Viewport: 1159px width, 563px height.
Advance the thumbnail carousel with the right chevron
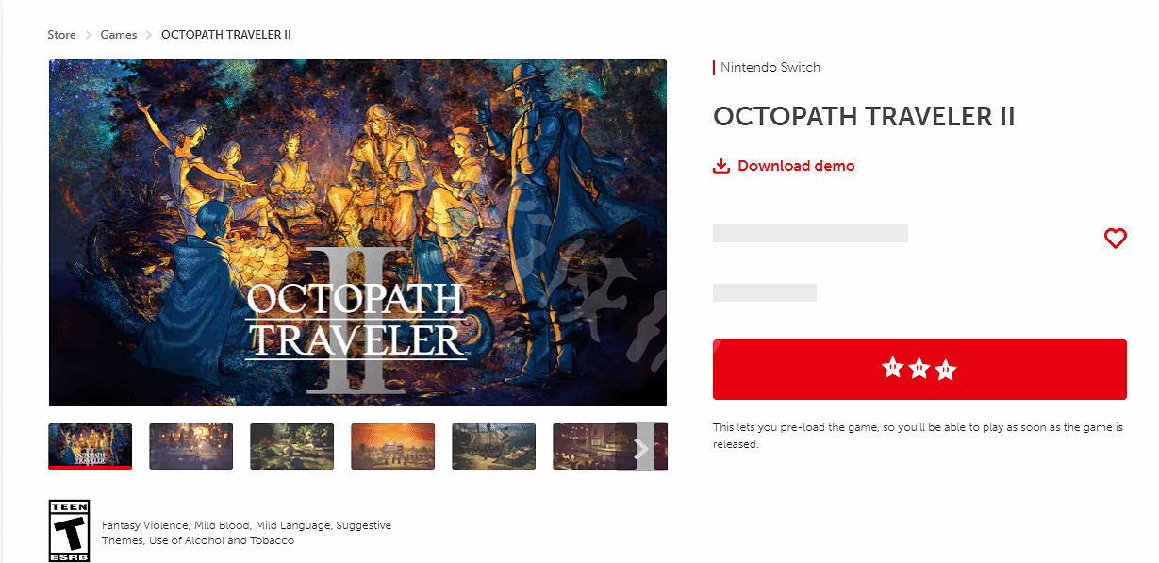point(641,448)
